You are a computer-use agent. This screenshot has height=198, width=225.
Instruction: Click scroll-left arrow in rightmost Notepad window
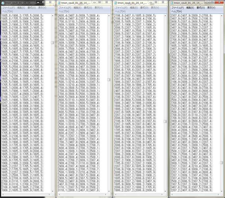(172, 194)
